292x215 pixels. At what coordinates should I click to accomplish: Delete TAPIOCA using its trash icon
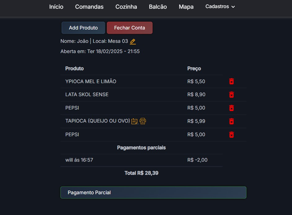point(232,121)
